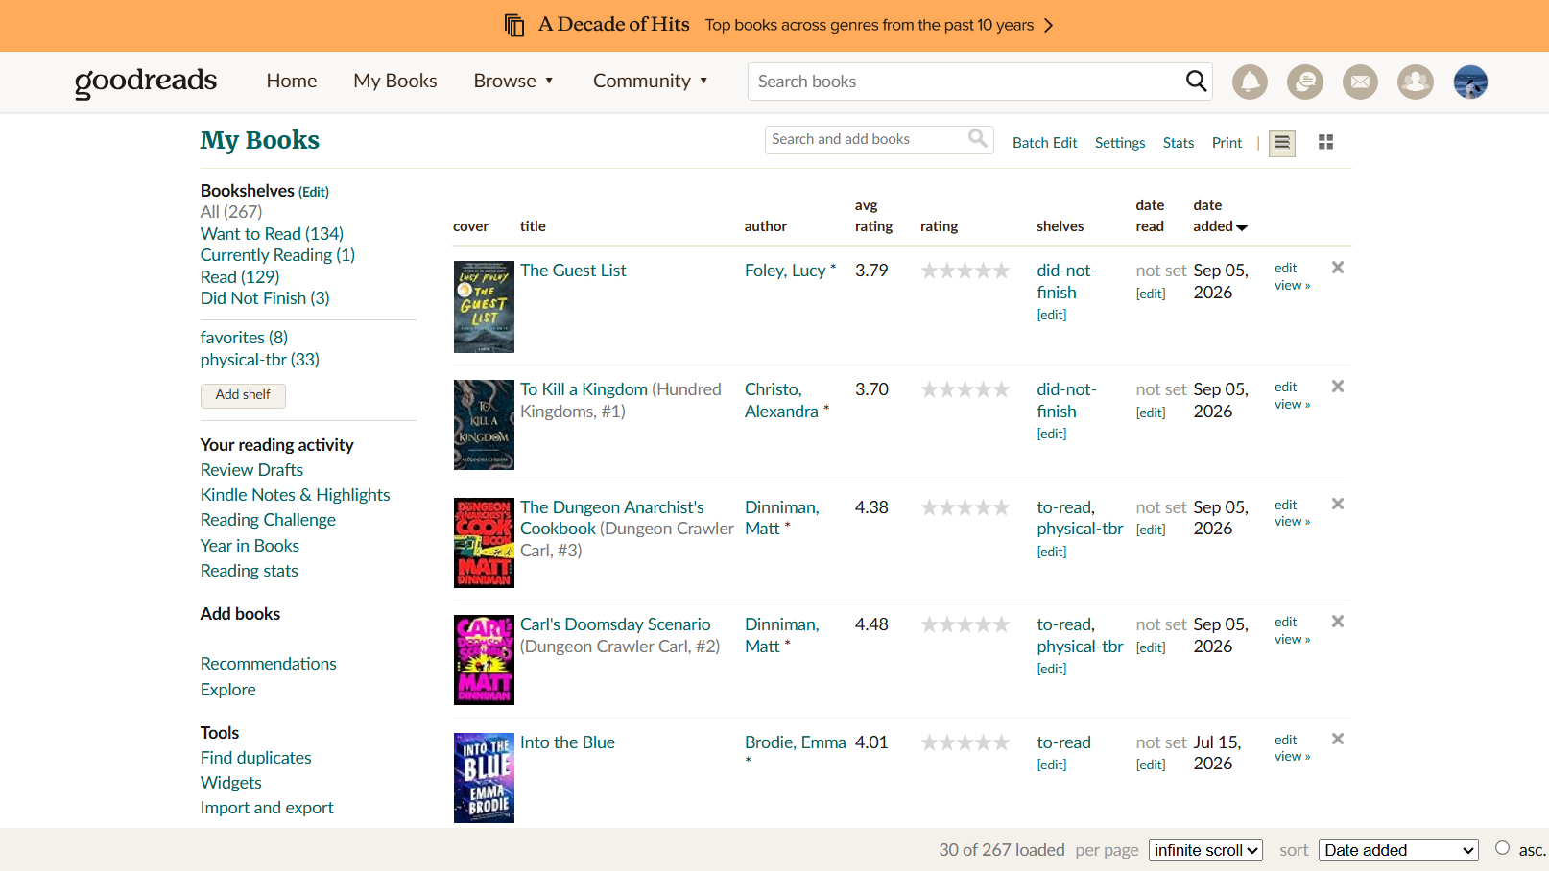Viewport: 1549px width, 871px height.
Task: Open the messages envelope icon
Action: [x=1360, y=82]
